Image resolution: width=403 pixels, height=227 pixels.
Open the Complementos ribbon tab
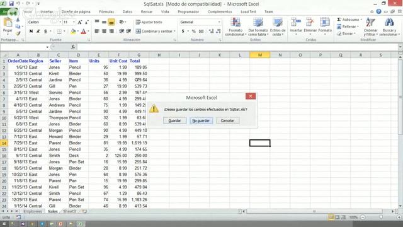tap(220, 12)
